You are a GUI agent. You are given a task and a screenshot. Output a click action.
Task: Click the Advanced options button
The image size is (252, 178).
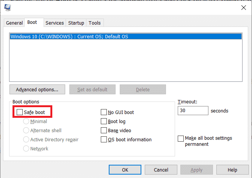pyautogui.click(x=37, y=90)
